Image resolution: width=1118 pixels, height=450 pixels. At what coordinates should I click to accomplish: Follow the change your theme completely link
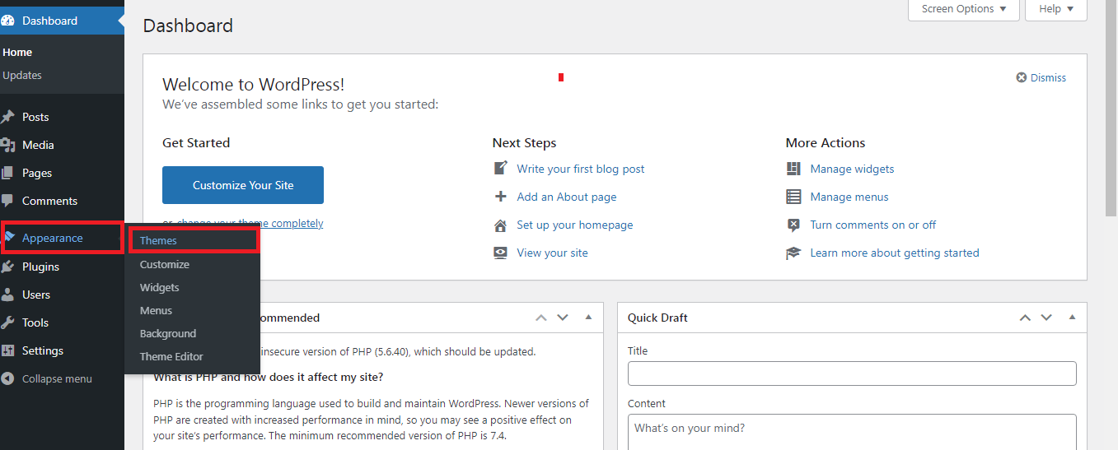[x=250, y=223]
